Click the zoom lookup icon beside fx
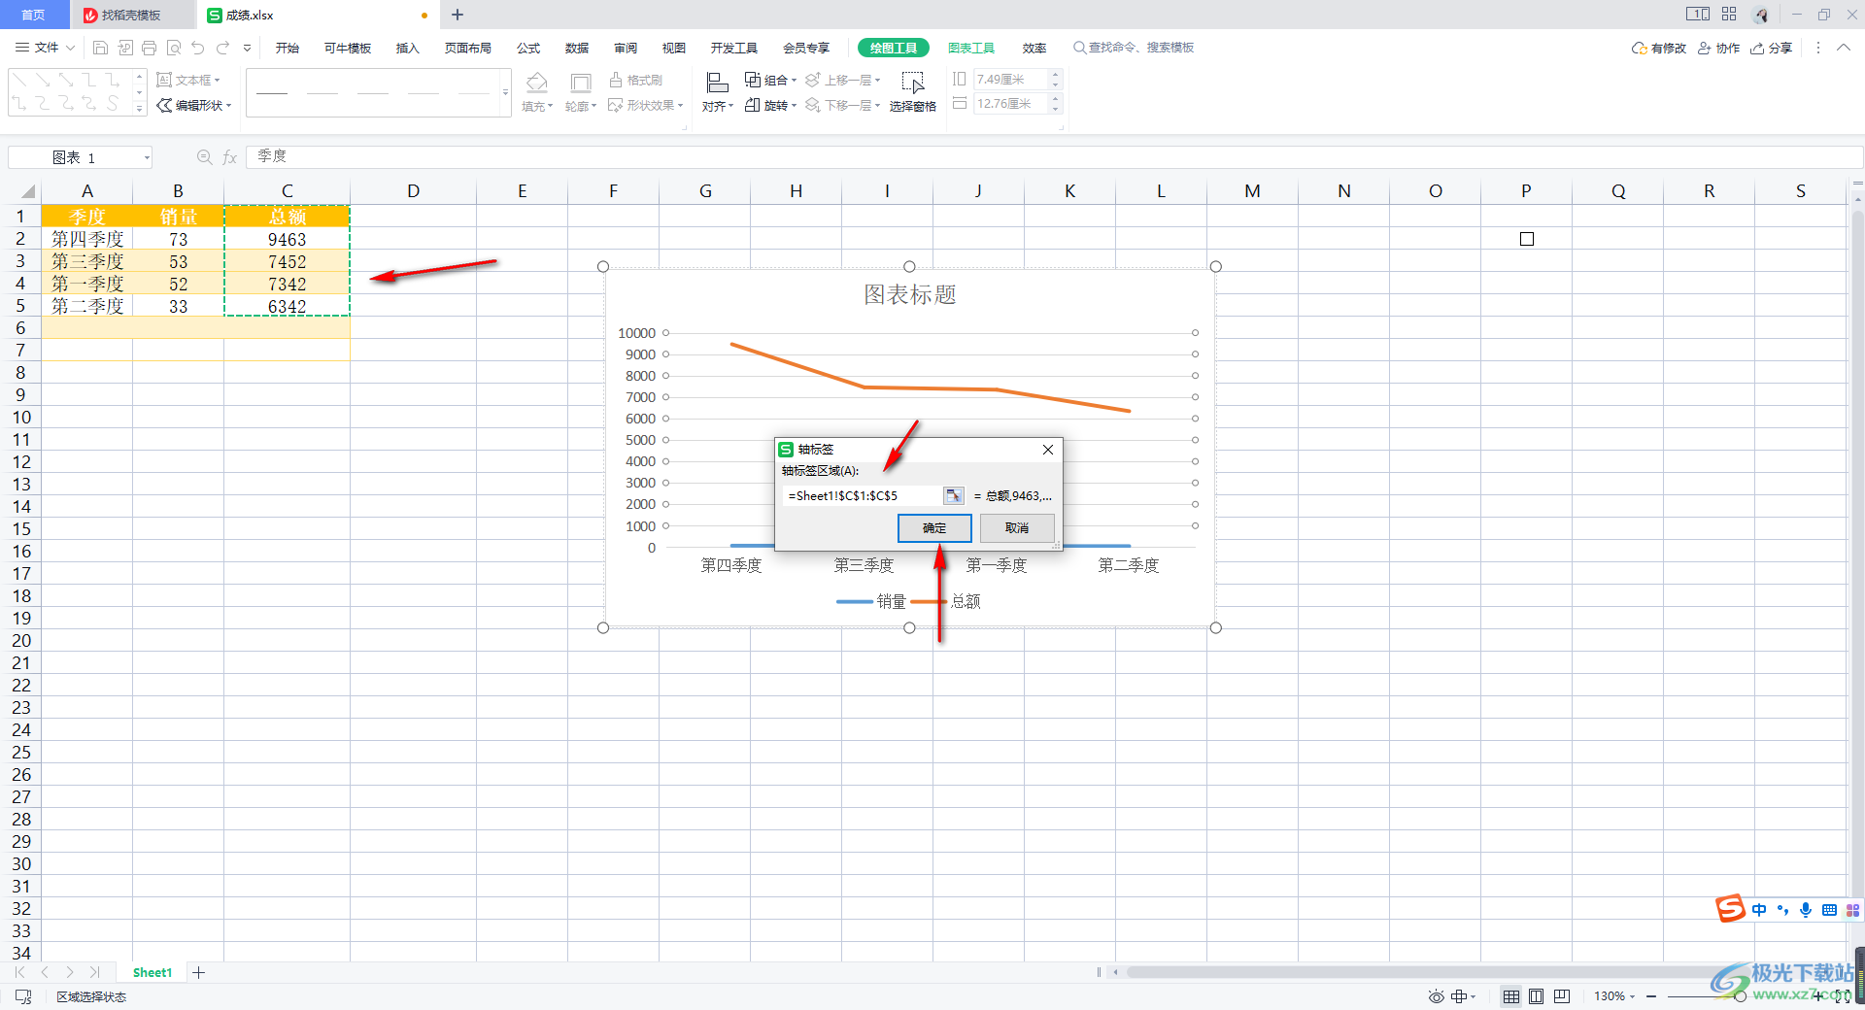Image resolution: width=1865 pixels, height=1010 pixels. pos(204,157)
